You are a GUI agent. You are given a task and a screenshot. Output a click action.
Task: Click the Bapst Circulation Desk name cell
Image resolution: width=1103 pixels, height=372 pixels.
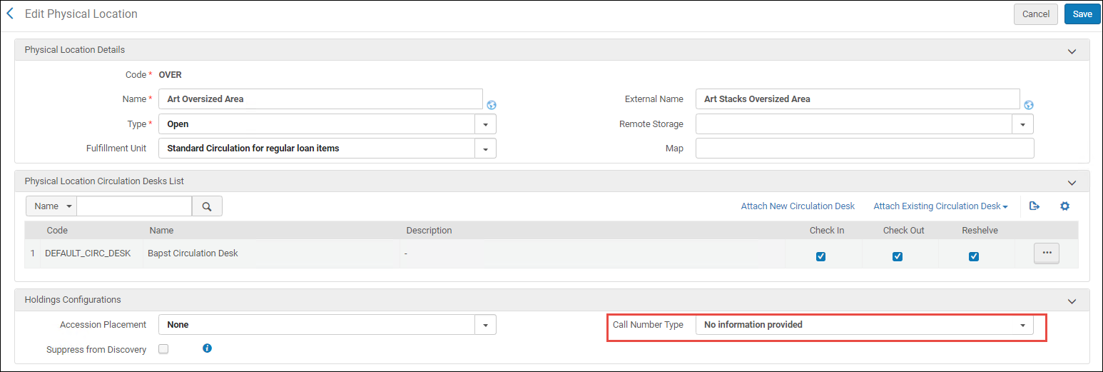[193, 253]
